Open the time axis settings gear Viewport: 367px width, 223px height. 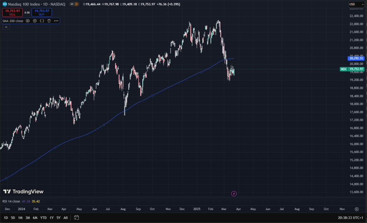coord(357,209)
